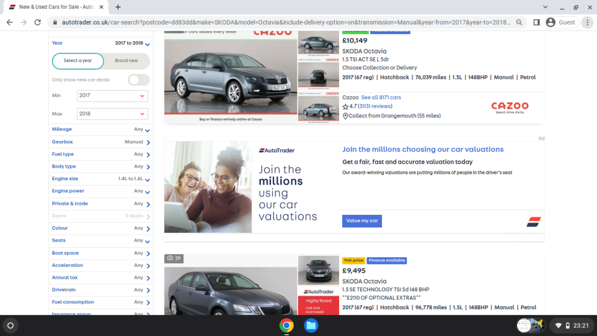Close the Autotrader browser tab
Image resolution: width=597 pixels, height=336 pixels.
pyautogui.click(x=101, y=7)
